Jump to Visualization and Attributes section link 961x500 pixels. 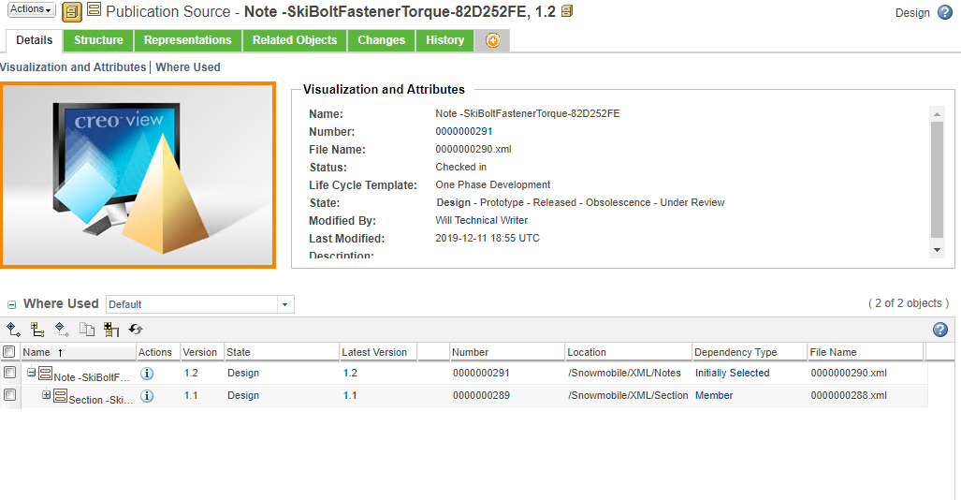[x=73, y=67]
